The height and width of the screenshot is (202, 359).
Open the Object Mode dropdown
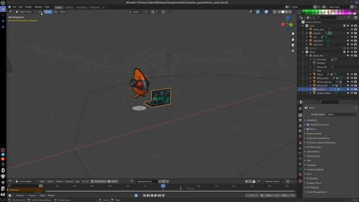click(x=25, y=12)
